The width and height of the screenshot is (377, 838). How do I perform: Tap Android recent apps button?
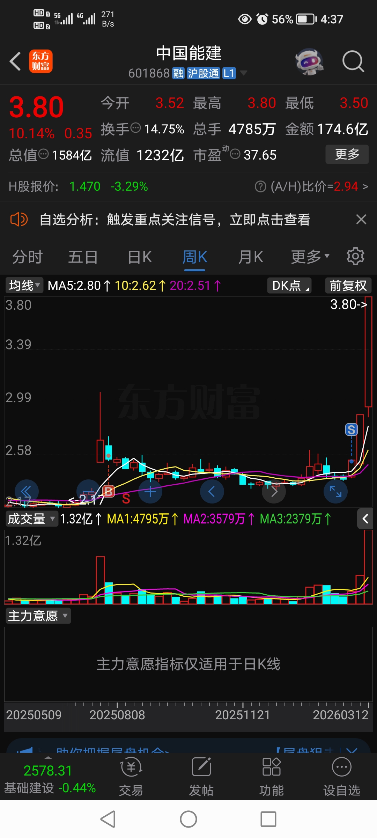click(x=268, y=819)
